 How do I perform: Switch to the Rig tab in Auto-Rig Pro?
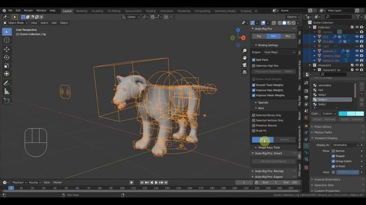click(x=259, y=36)
